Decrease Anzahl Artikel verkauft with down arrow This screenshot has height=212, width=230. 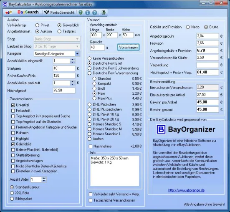[x=73, y=84]
